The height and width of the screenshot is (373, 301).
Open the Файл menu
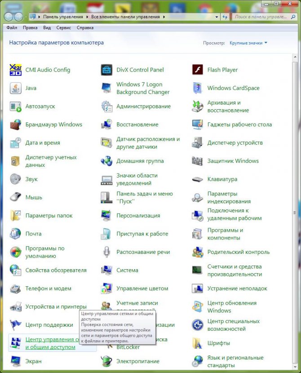pyautogui.click(x=12, y=27)
